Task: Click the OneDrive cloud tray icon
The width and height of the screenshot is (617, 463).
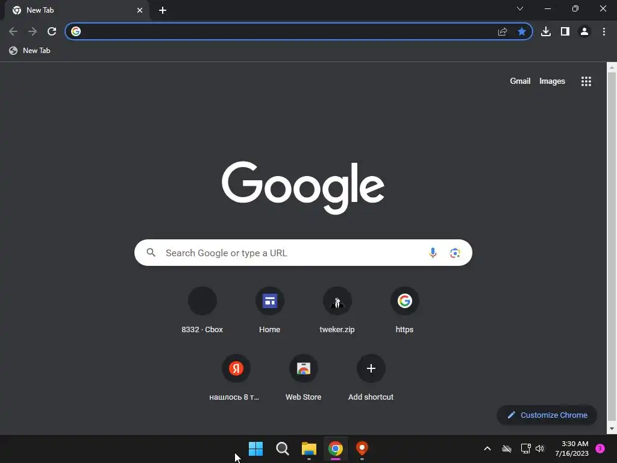Action: pos(507,449)
